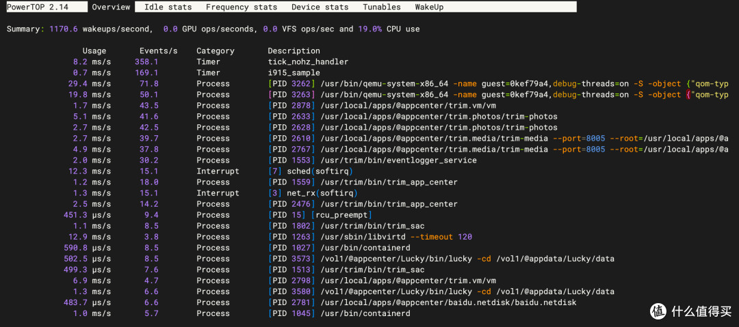Open the Tunables tab

pyautogui.click(x=382, y=7)
